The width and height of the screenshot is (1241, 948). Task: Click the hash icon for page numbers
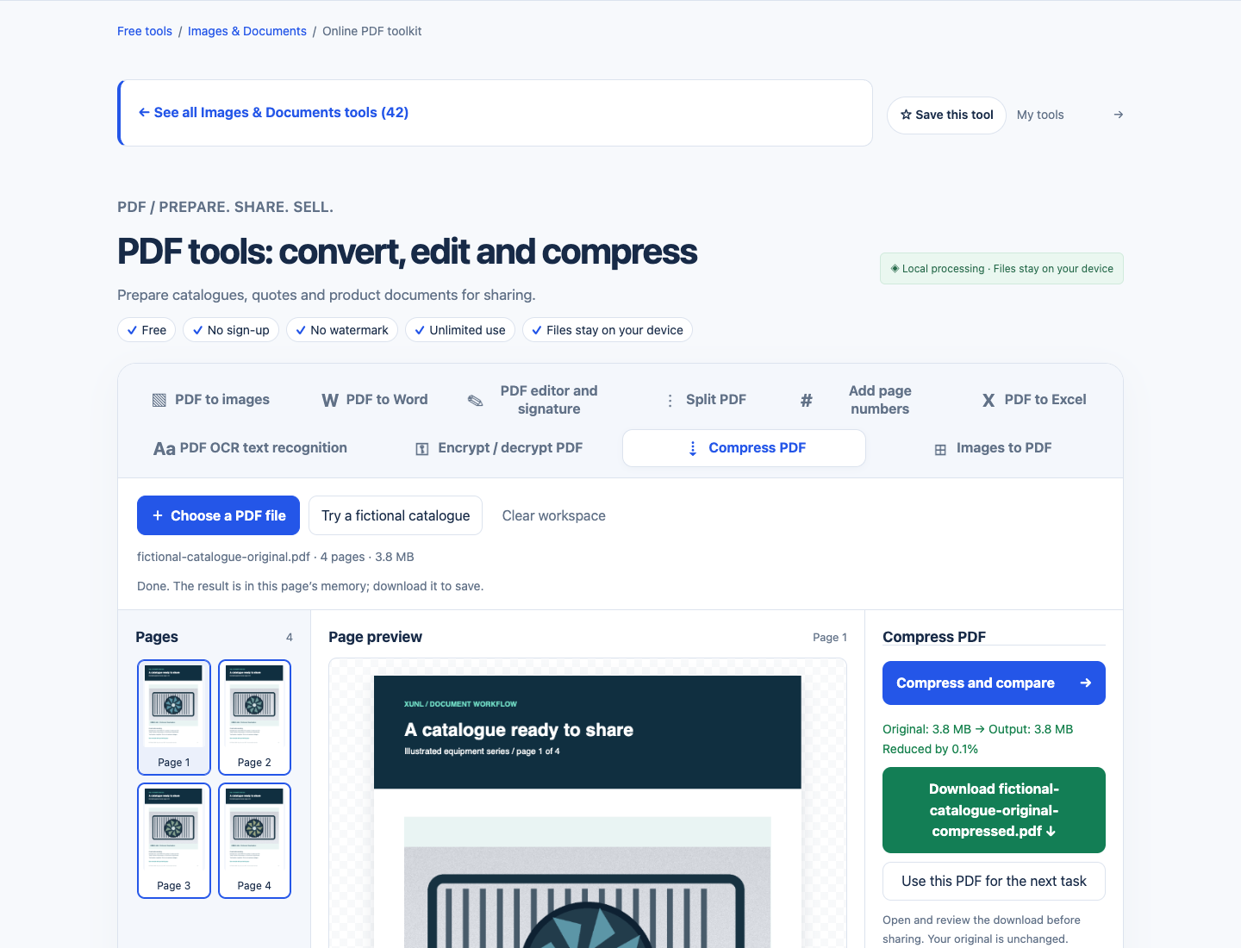pyautogui.click(x=807, y=400)
